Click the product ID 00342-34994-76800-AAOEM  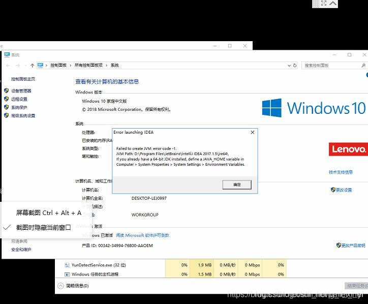126,246
